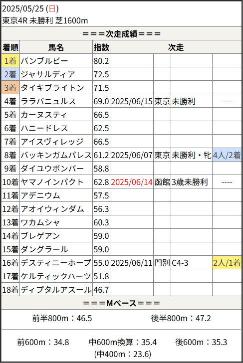Screen dimensions: 243x363
Task: Click the Mペース section heading
Action: tap(121, 303)
